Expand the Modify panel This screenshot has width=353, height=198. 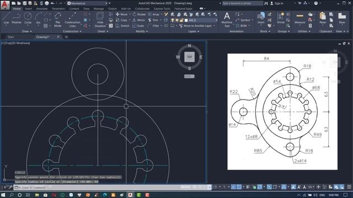click(142, 31)
